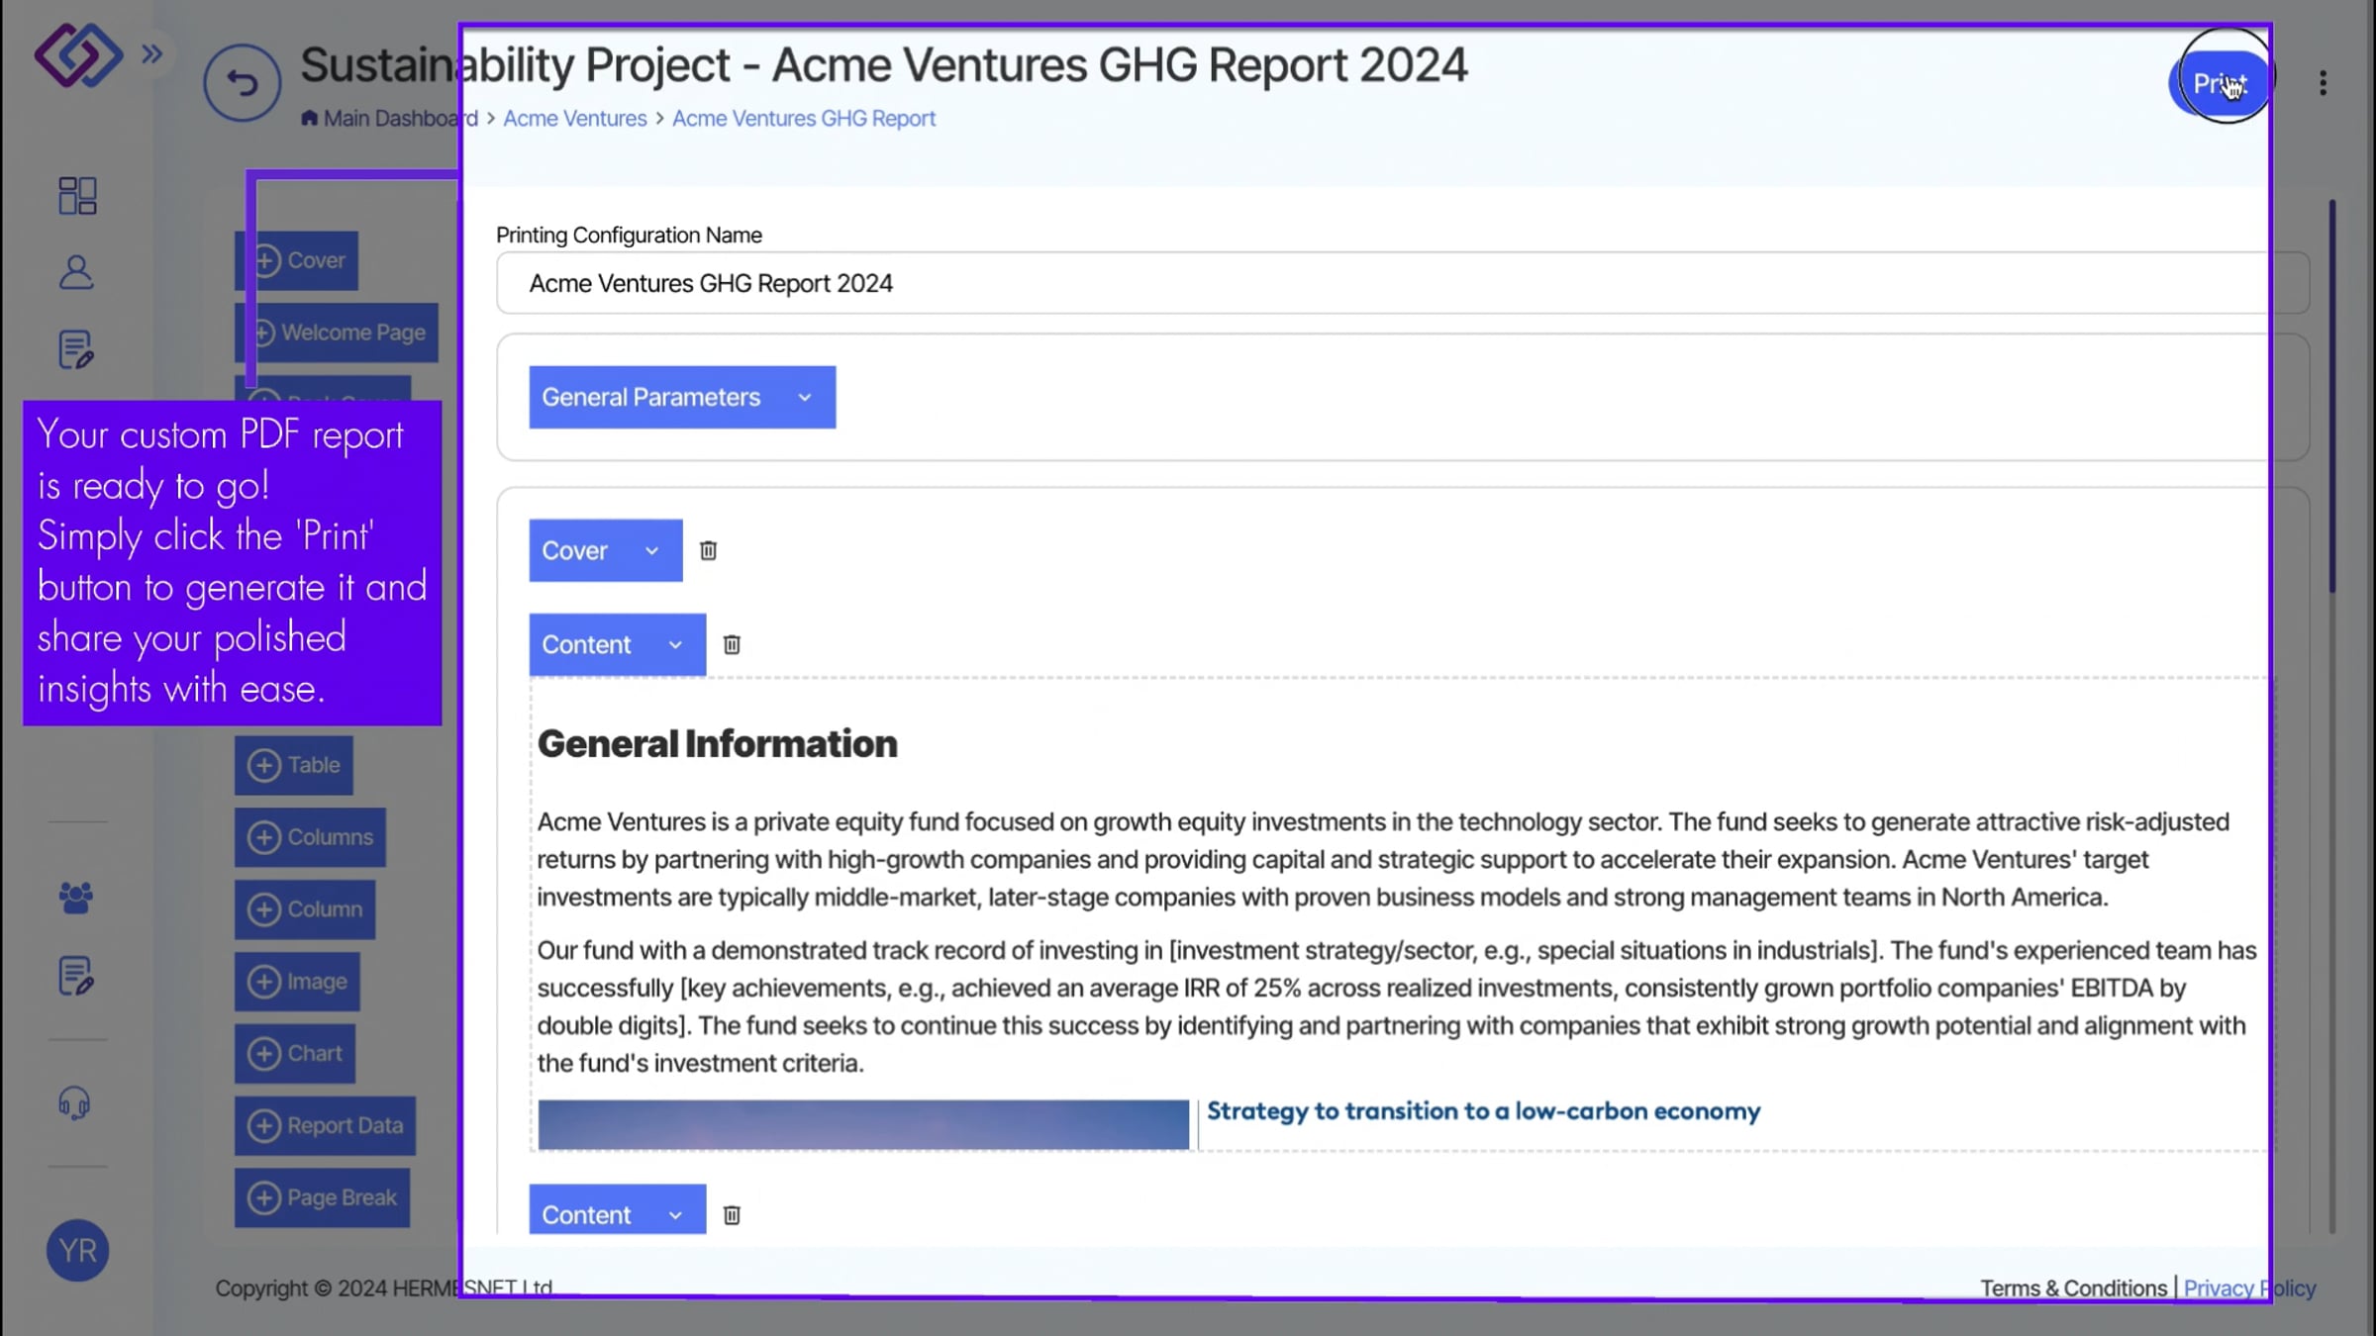
Task: Click the YR user avatar
Action: click(x=77, y=1250)
